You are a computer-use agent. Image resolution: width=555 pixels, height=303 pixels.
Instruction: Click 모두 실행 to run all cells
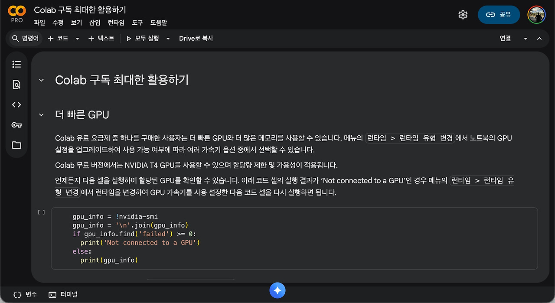(143, 39)
